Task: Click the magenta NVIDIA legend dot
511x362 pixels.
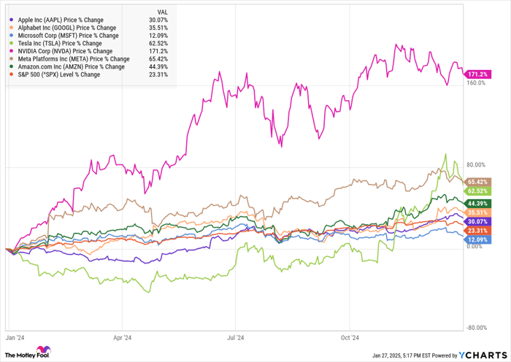Action: (10, 51)
